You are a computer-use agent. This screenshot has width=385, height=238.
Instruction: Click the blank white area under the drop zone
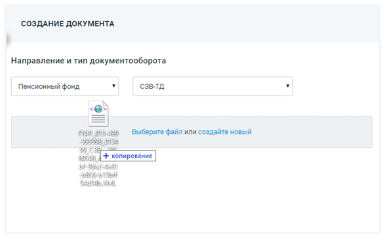pos(245,191)
